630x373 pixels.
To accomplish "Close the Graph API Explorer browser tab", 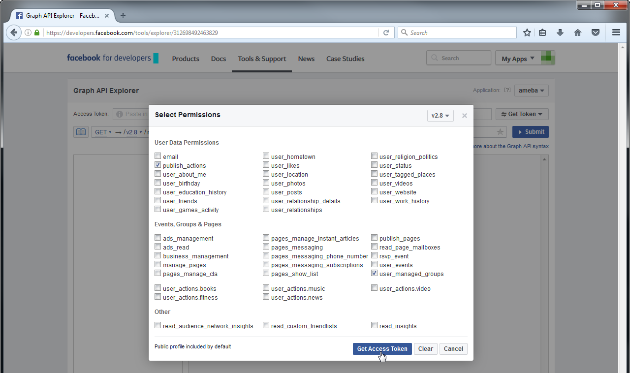I will (x=107, y=16).
